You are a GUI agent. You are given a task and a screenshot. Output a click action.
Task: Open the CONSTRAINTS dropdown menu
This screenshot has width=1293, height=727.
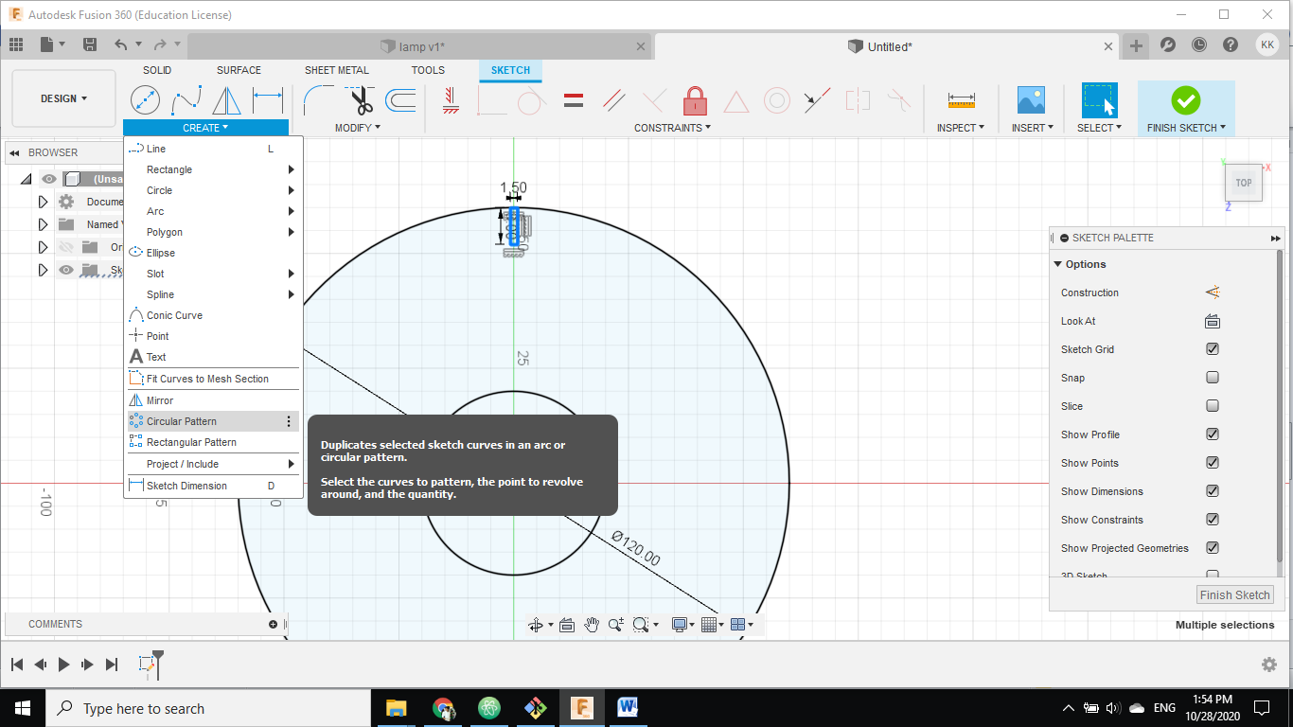672,128
